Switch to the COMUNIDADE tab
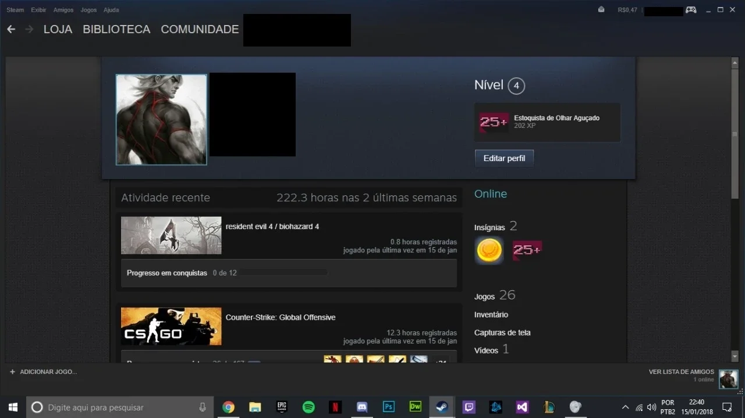This screenshot has height=418, width=745. 200,29
